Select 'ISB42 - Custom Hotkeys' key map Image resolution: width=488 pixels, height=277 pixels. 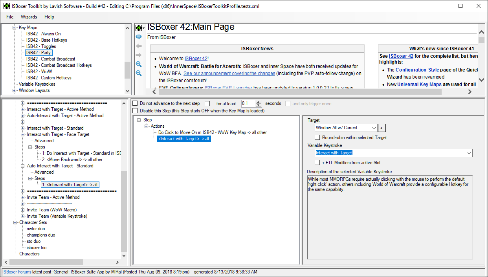coord(49,78)
